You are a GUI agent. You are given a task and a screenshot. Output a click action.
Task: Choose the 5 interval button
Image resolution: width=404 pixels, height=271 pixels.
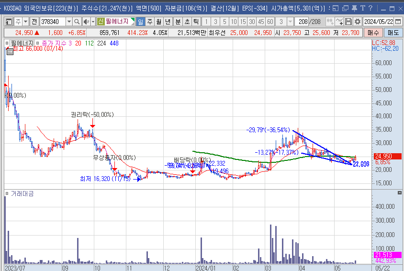[224, 22]
